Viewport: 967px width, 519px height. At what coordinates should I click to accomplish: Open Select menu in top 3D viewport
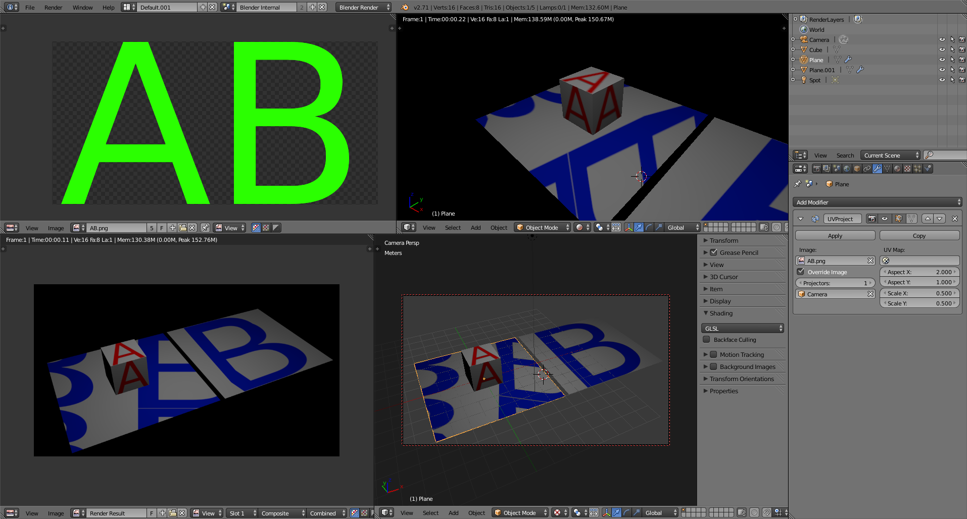coord(453,227)
